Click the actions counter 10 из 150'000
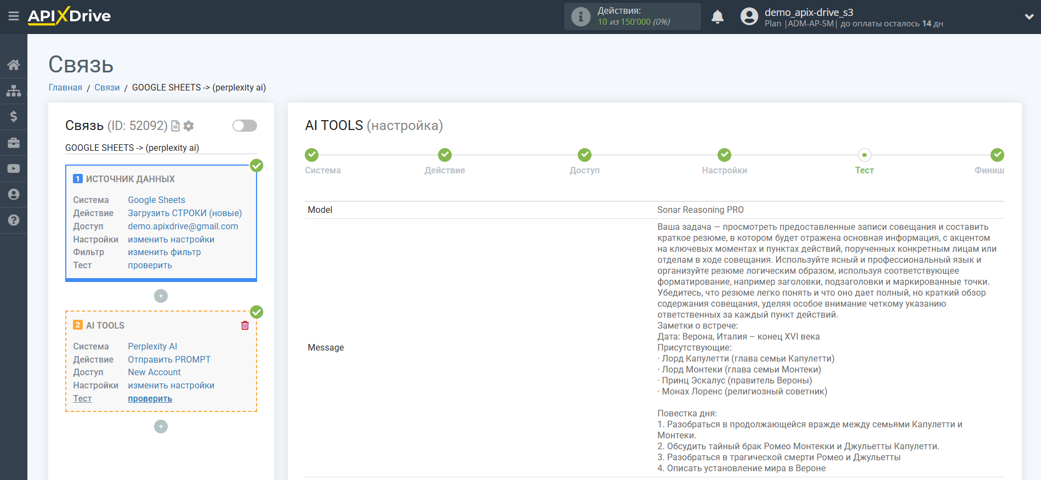 click(x=634, y=22)
